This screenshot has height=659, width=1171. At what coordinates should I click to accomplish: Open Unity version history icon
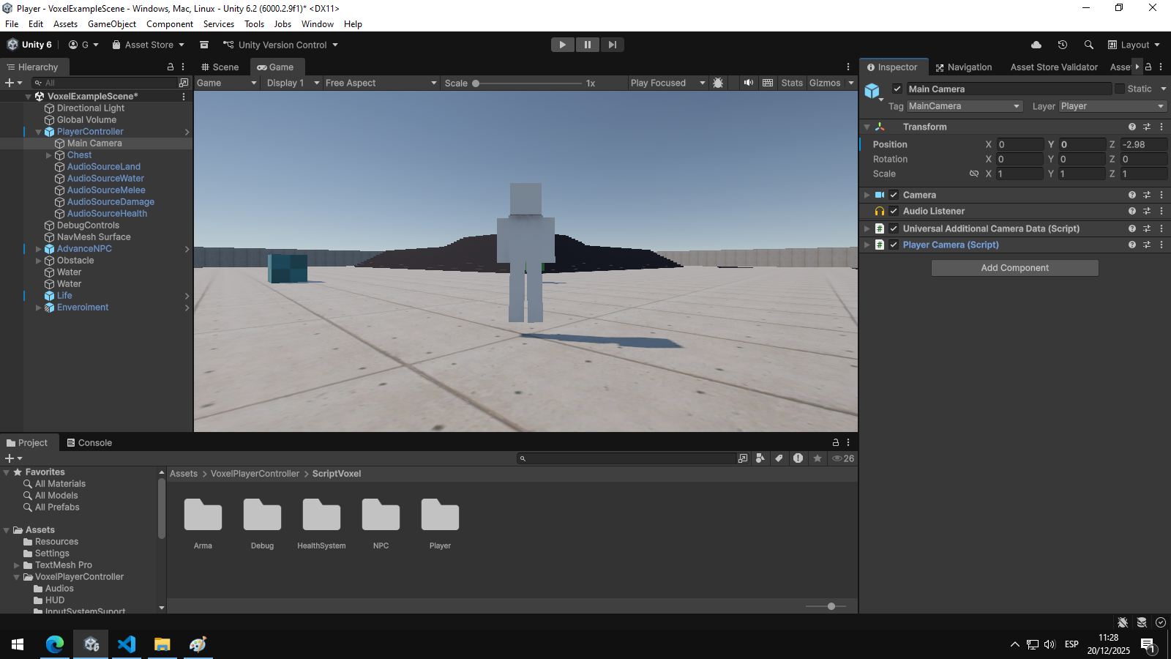click(x=1063, y=45)
